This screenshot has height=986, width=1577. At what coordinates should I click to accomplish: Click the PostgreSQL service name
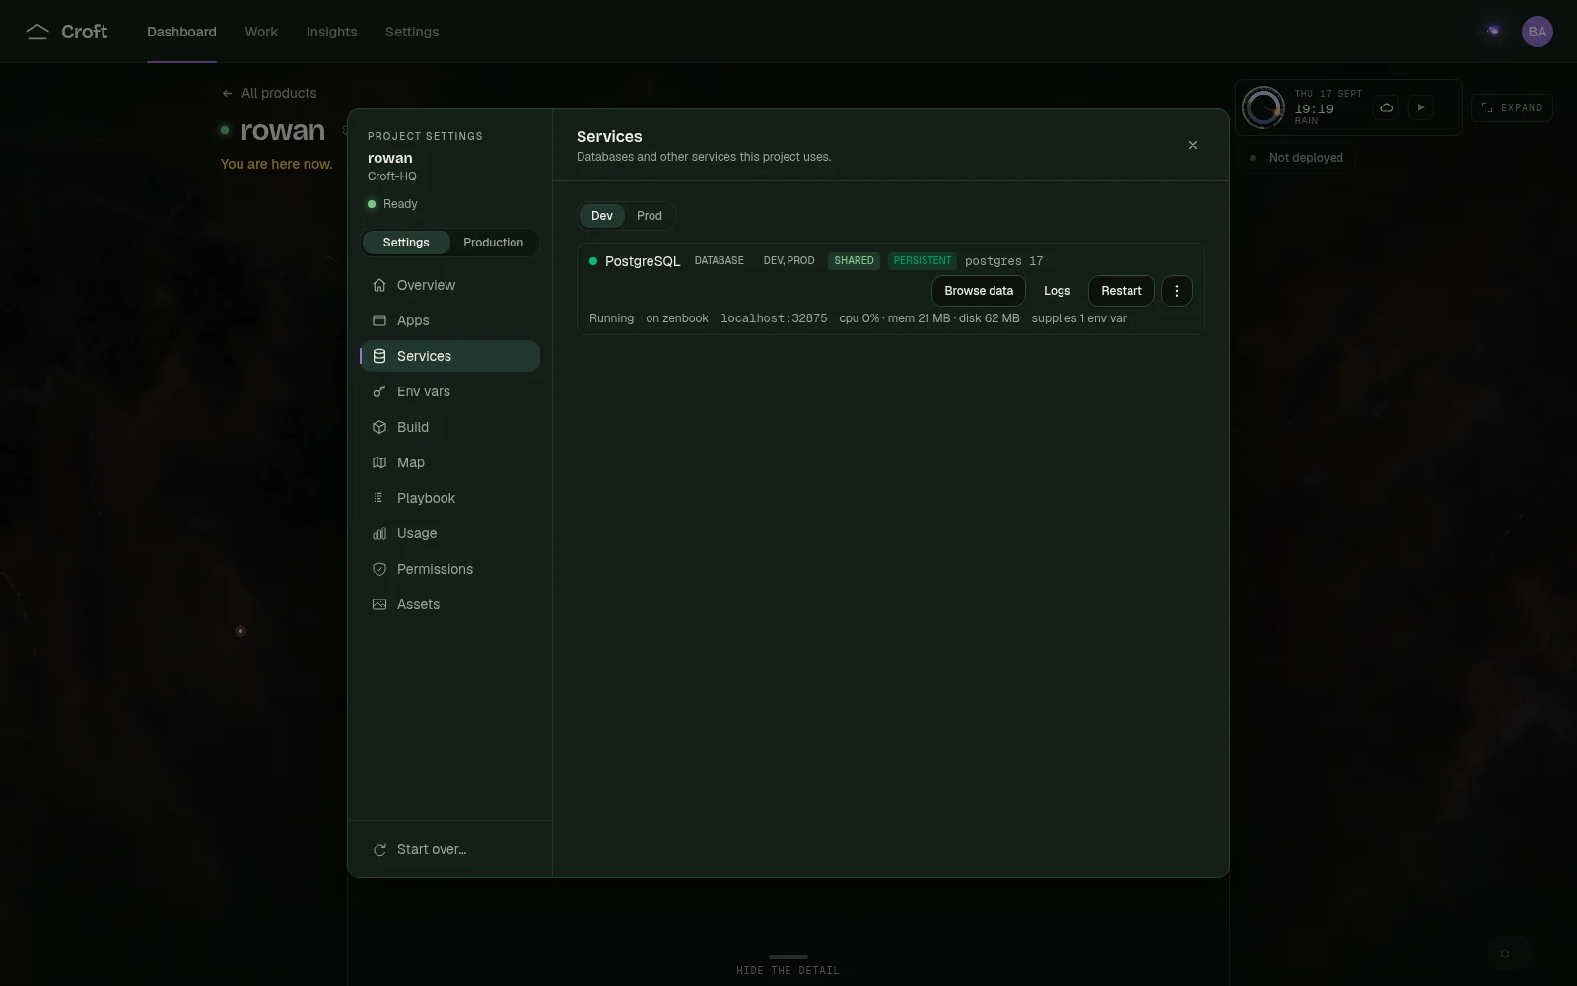click(x=643, y=261)
